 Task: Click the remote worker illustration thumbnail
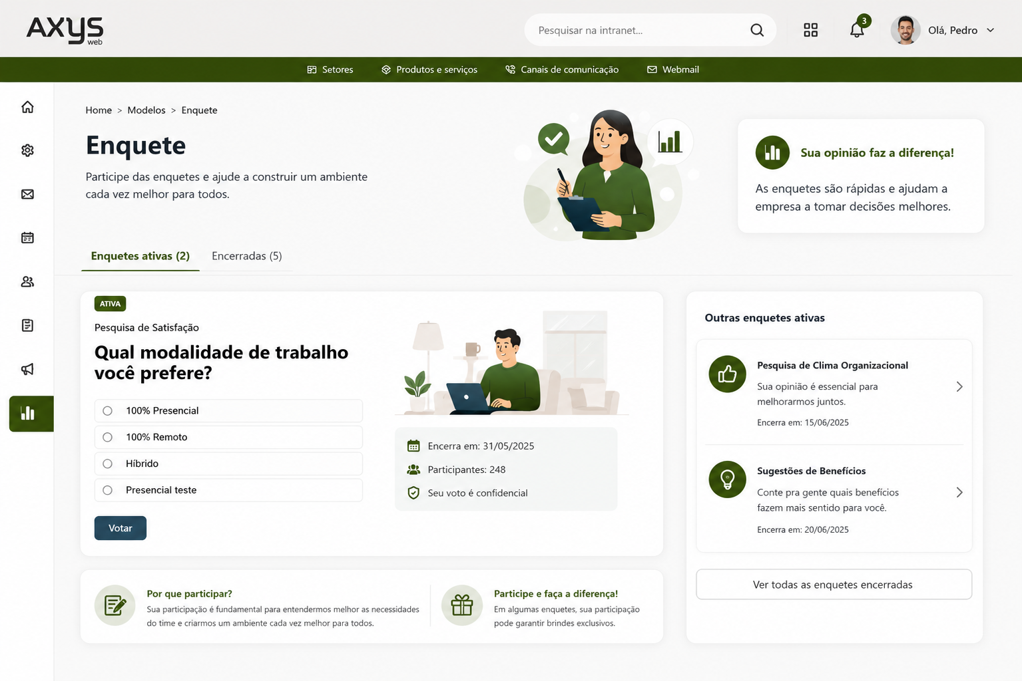(511, 363)
